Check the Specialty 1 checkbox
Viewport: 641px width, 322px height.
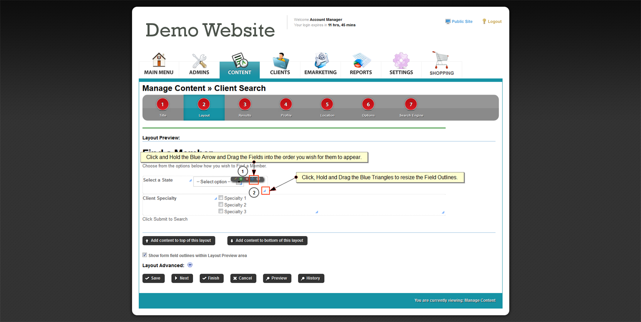(x=221, y=198)
